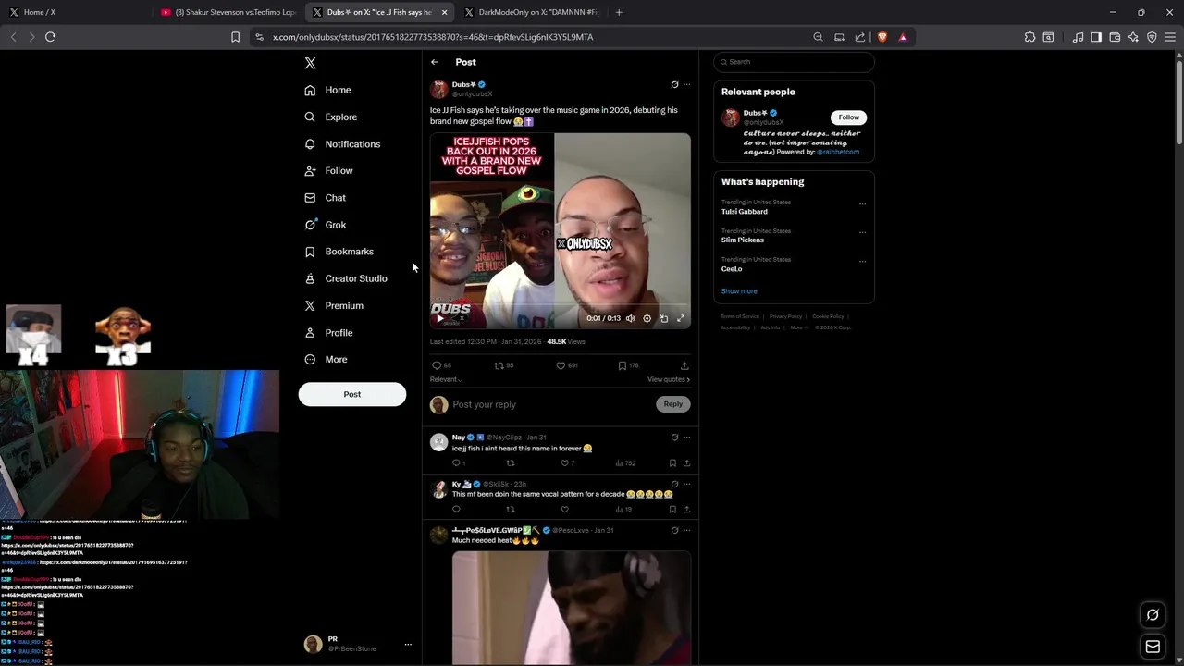Open Bookmarks in the X sidebar
Image resolution: width=1184 pixels, height=666 pixels.
pyautogui.click(x=339, y=252)
